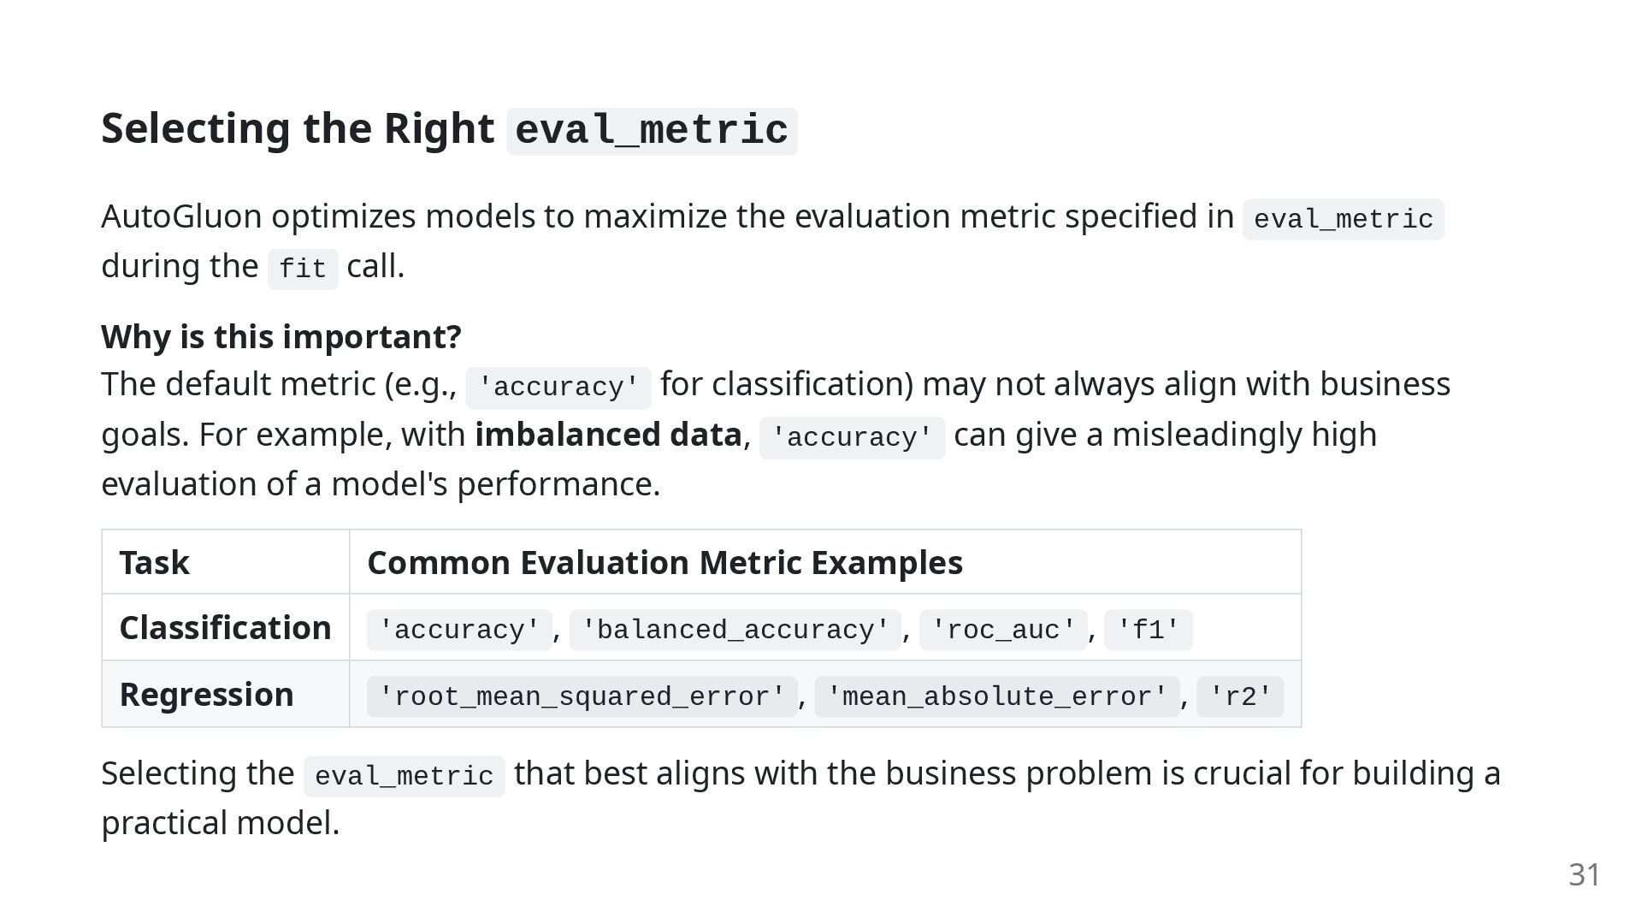
Task: Select the 'r2' metric tag
Action: (1240, 697)
